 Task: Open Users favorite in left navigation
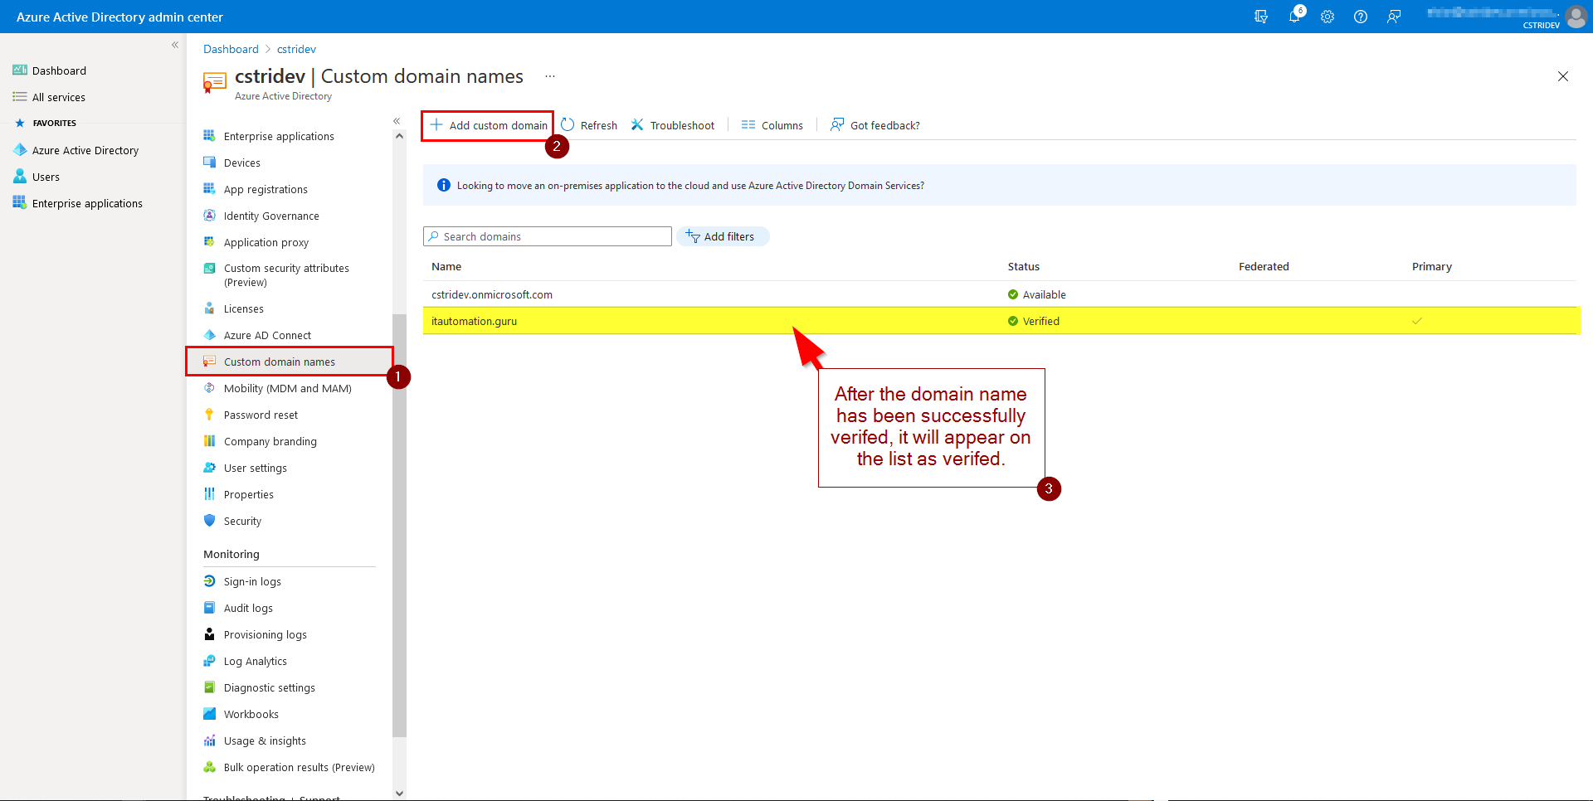coord(46,177)
